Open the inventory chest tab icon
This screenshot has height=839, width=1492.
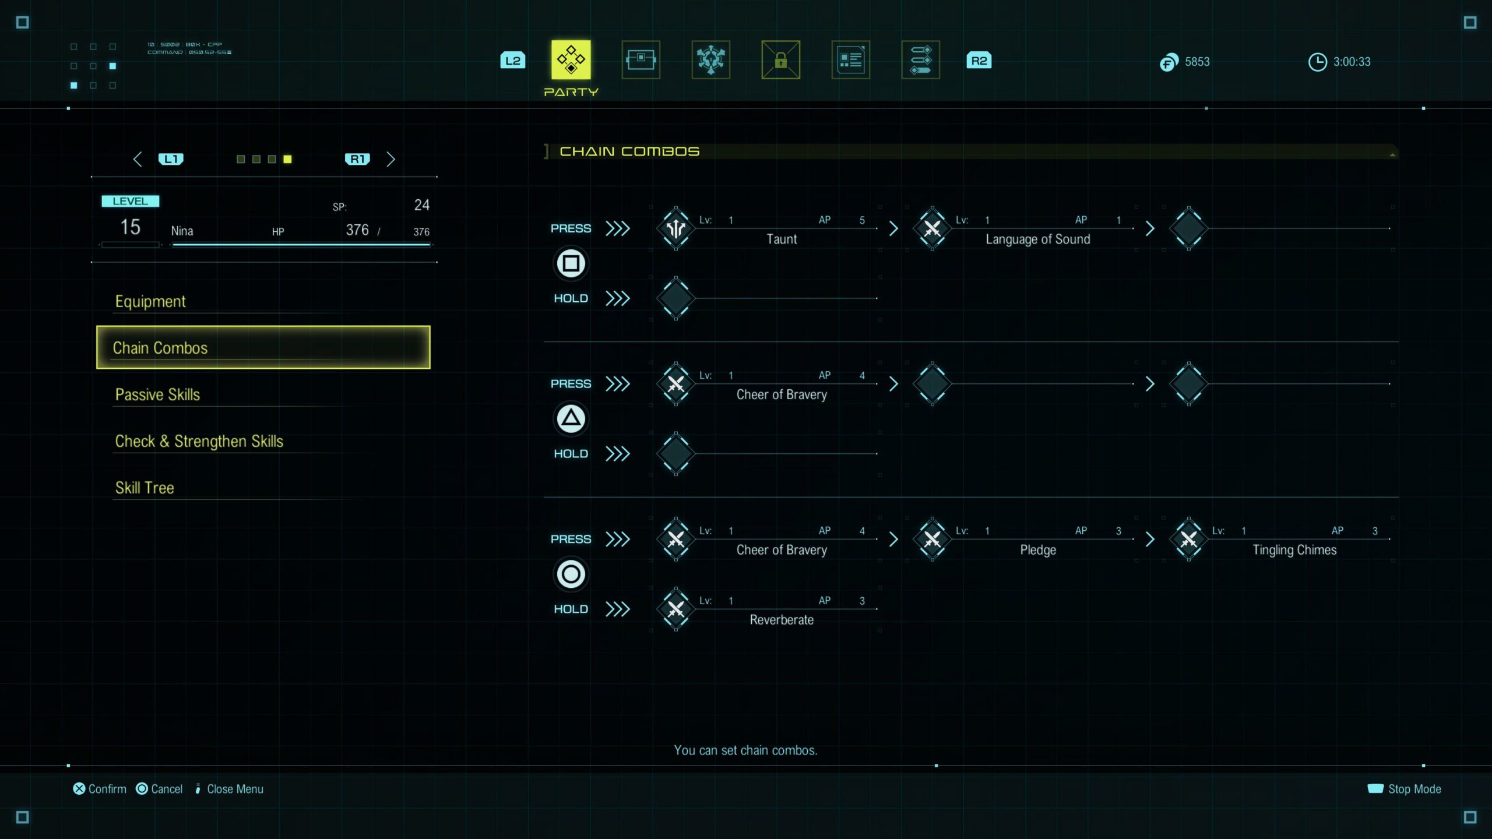(641, 59)
